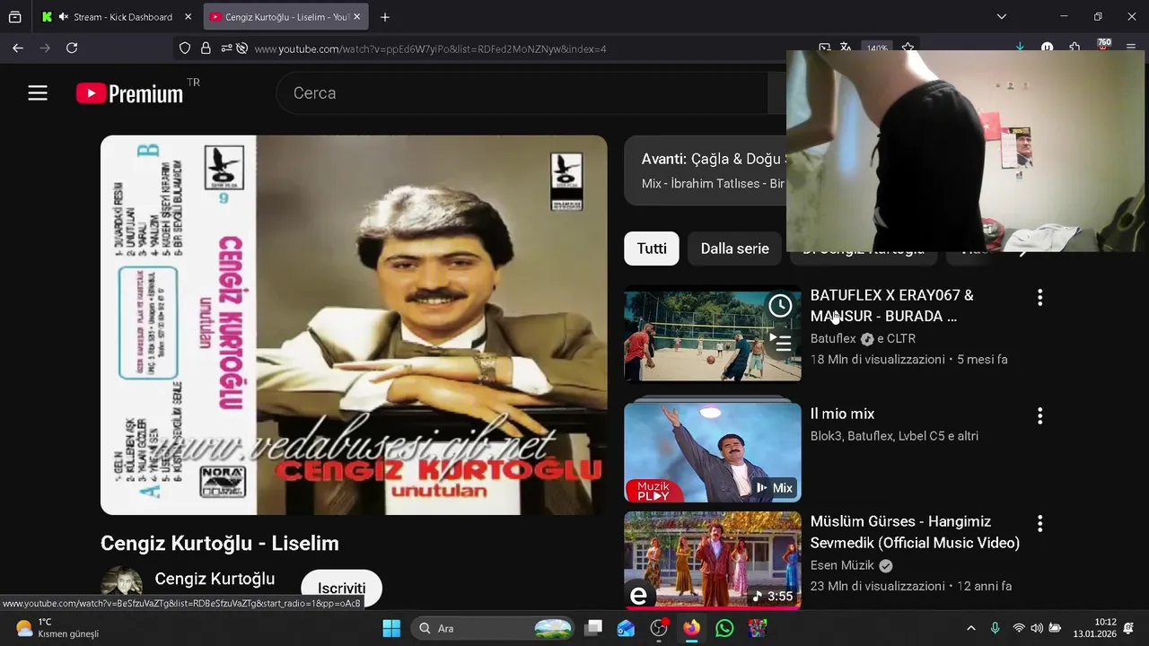1149x646 pixels.
Task: Focus the youtube.com URL address field
Action: pyautogui.click(x=431, y=48)
